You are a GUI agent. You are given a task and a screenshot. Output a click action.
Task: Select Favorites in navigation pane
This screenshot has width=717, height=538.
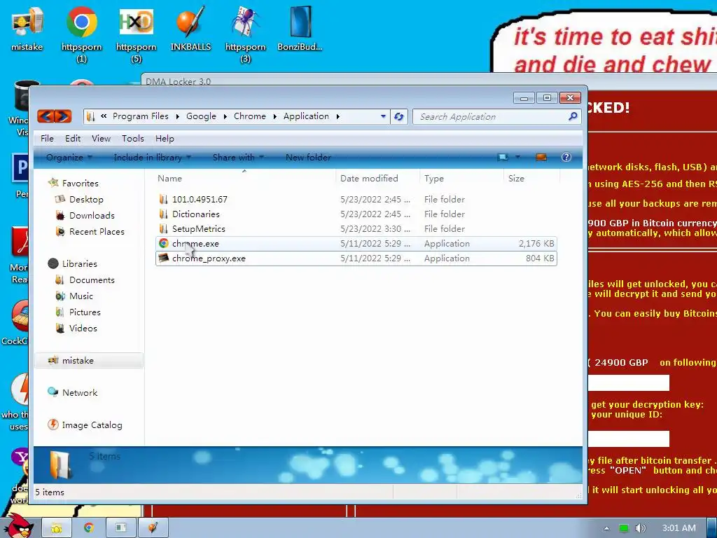(x=80, y=183)
